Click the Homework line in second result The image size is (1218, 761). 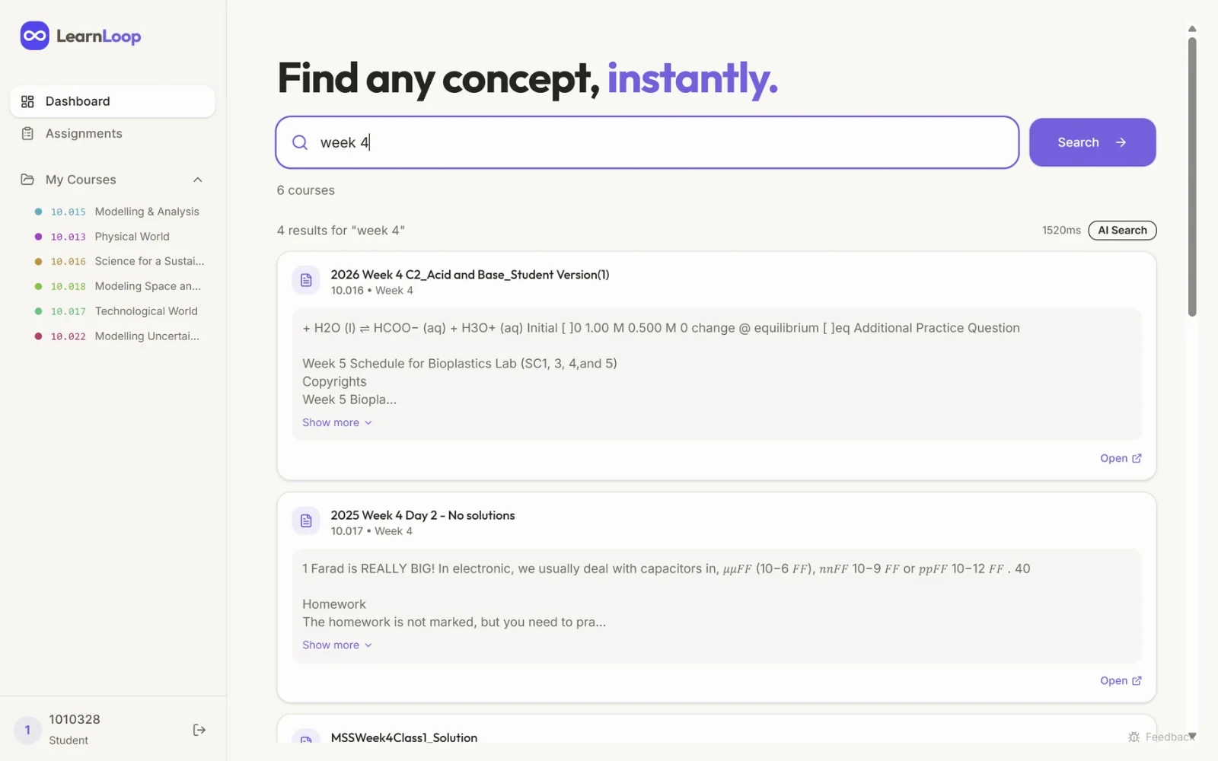[x=334, y=604]
